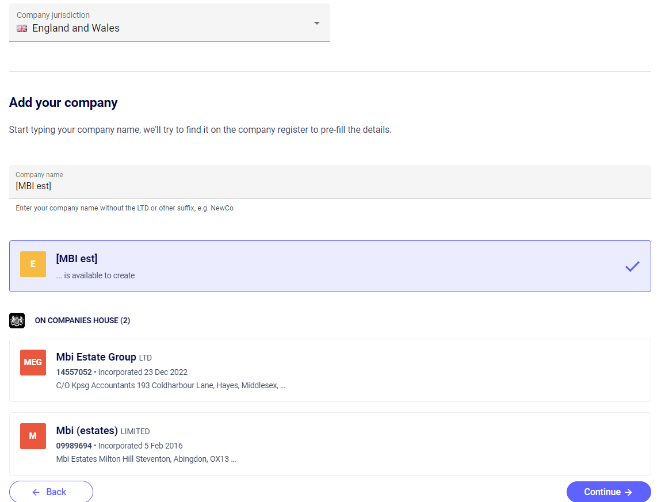665x502 pixels.
Task: Choose the "[MBI est] is available to create" option
Action: [x=330, y=266]
